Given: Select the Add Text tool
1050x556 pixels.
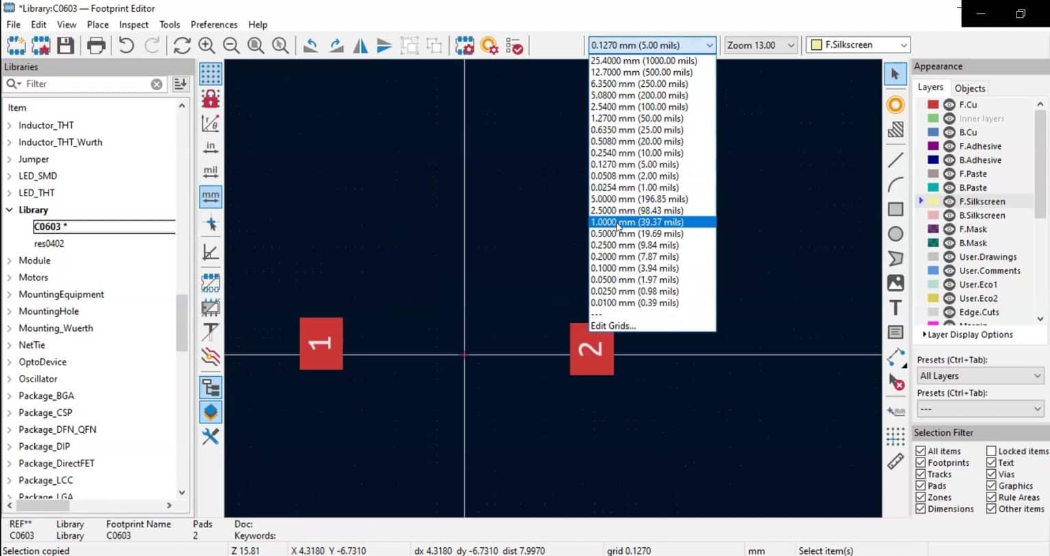Looking at the screenshot, I should coord(896,307).
